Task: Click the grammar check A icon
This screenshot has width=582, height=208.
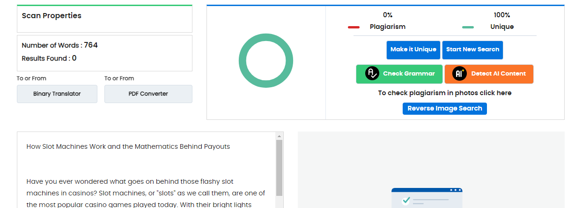Action: pyautogui.click(x=372, y=74)
